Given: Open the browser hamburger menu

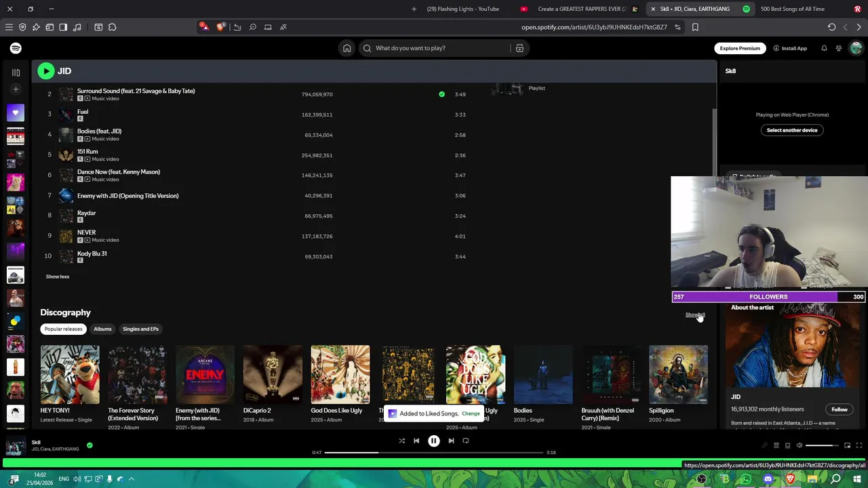Looking at the screenshot, I should coord(9,27).
